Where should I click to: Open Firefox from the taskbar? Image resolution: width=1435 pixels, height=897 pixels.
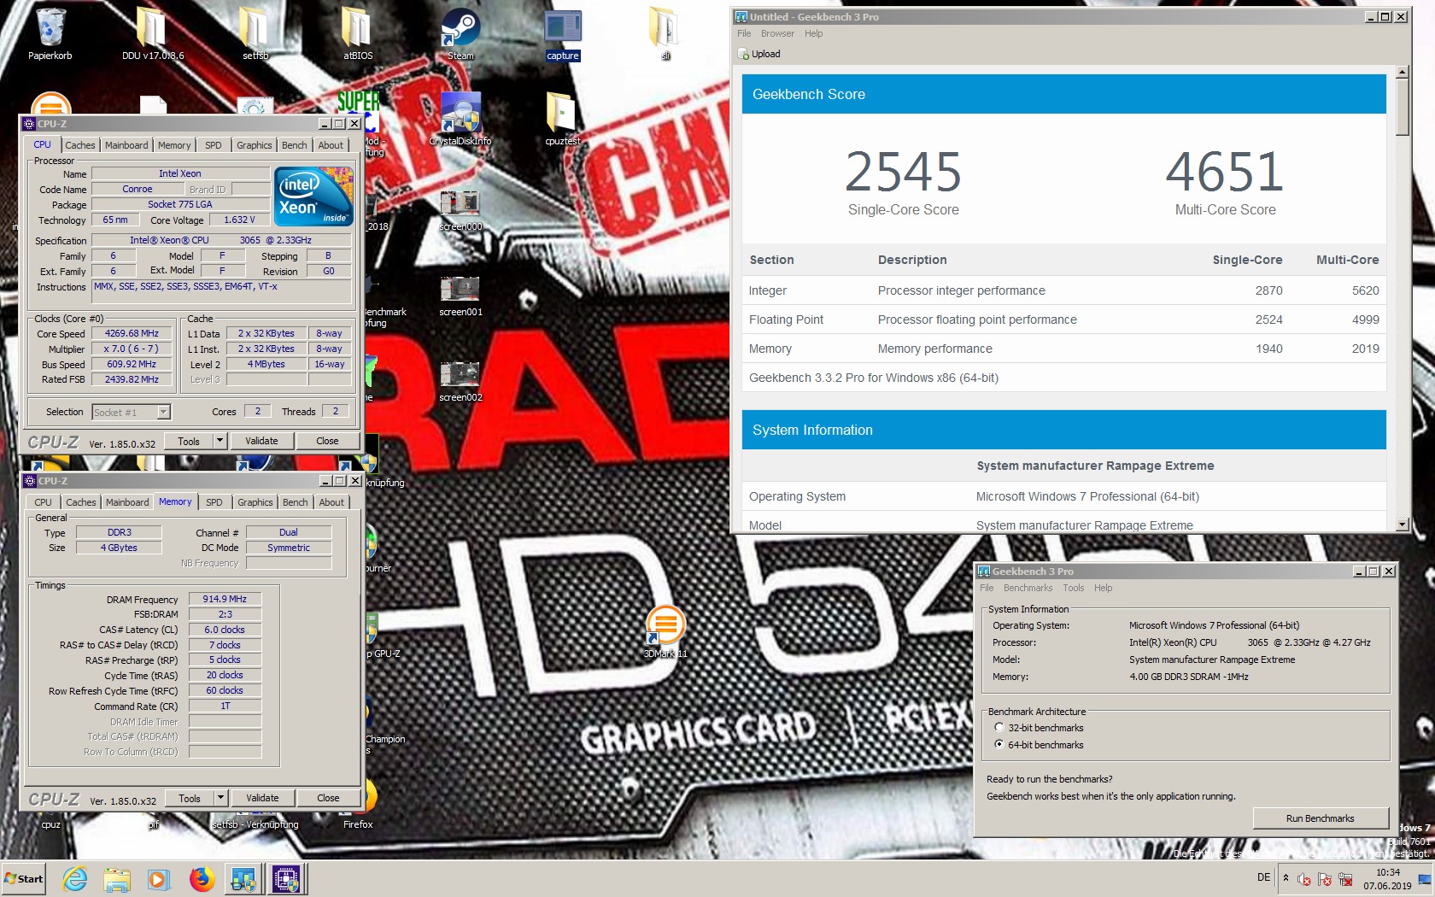click(202, 879)
